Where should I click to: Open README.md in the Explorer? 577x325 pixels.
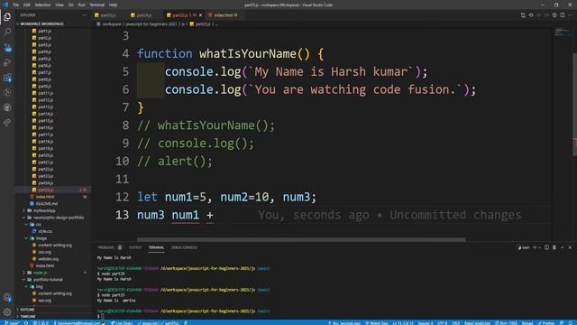(47, 204)
